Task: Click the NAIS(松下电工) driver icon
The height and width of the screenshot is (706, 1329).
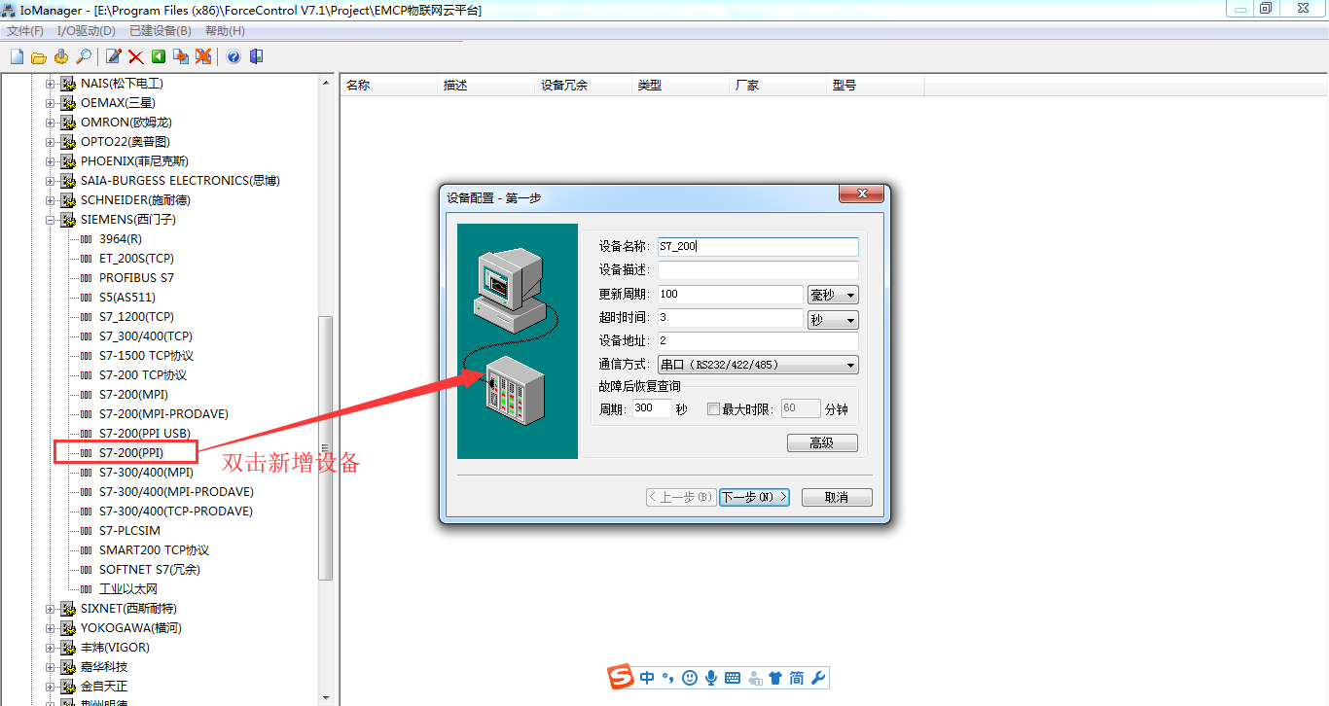Action: point(68,84)
